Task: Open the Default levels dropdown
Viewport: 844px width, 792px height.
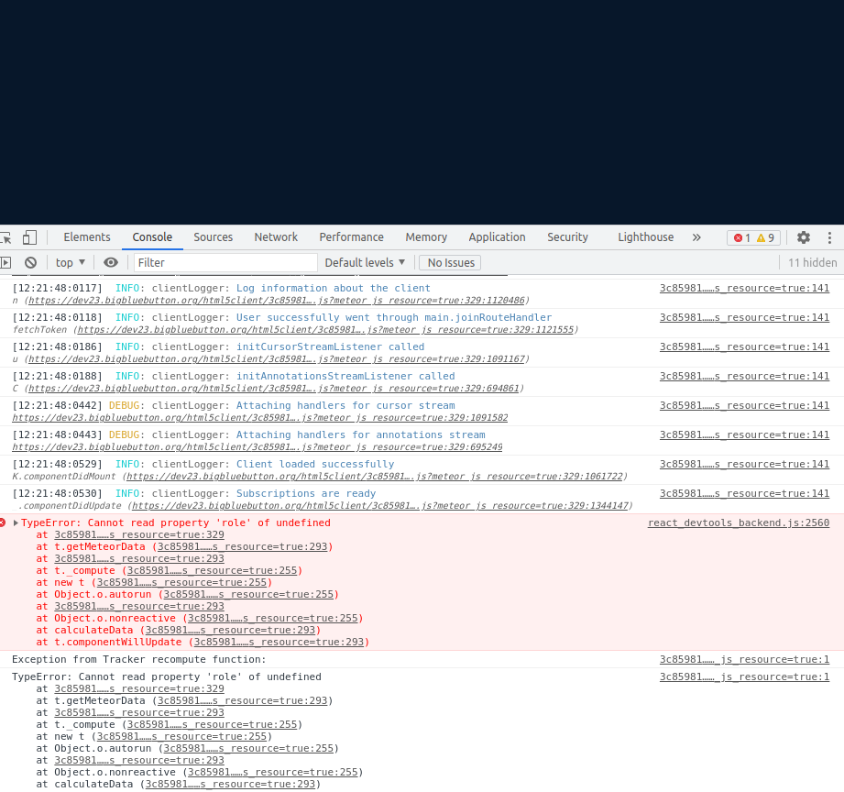Action: click(365, 263)
